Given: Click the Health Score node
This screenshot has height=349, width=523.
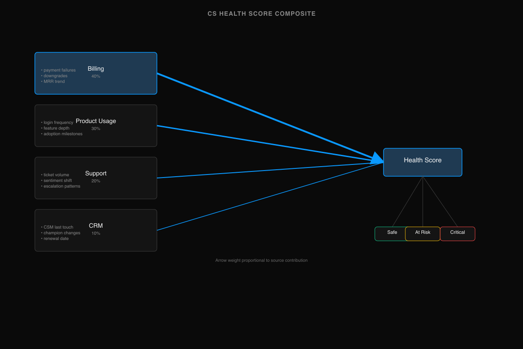Looking at the screenshot, I should coord(423,162).
